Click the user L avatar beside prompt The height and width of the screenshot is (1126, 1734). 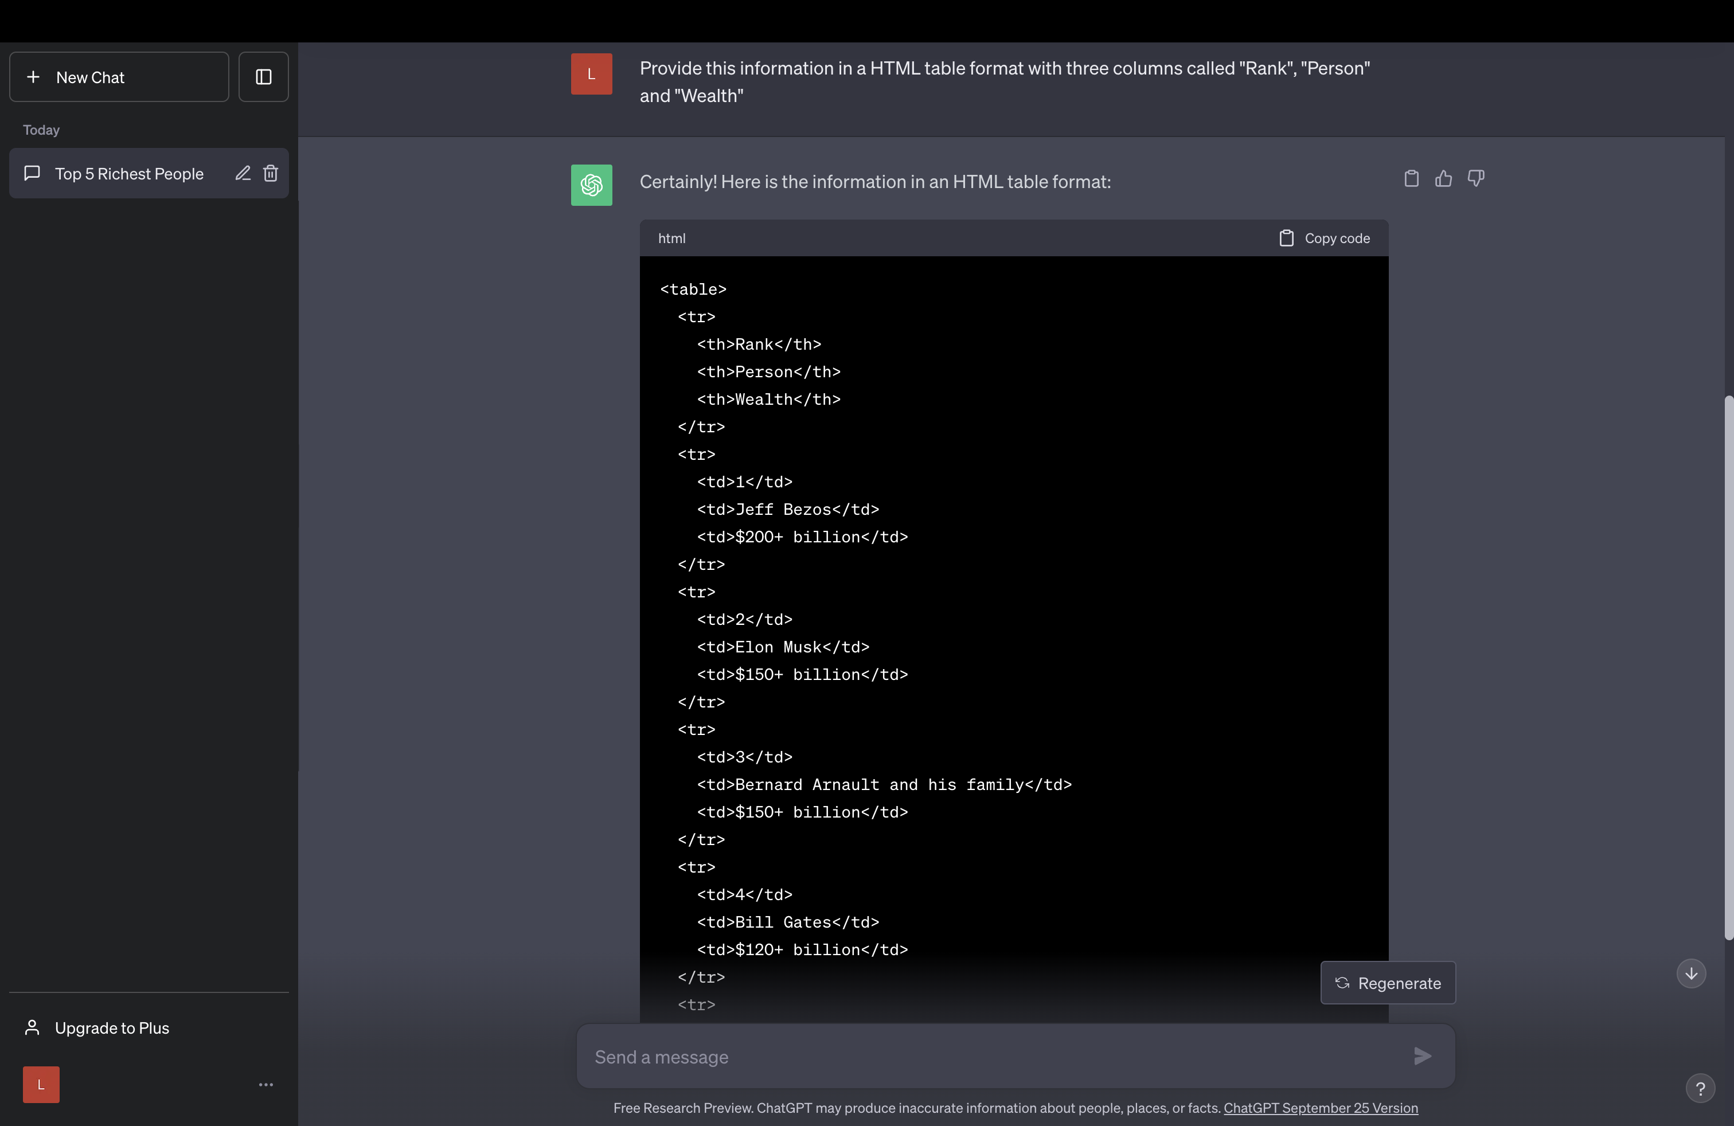[592, 75]
